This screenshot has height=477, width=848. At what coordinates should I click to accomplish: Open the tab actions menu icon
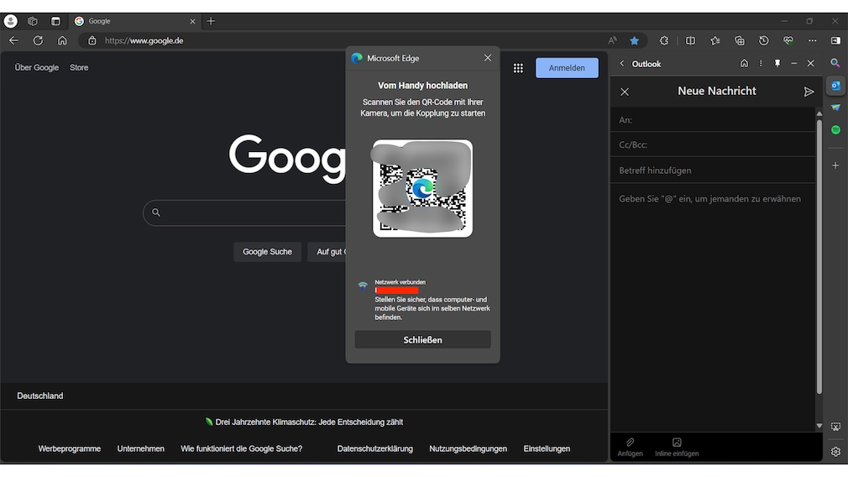(55, 21)
